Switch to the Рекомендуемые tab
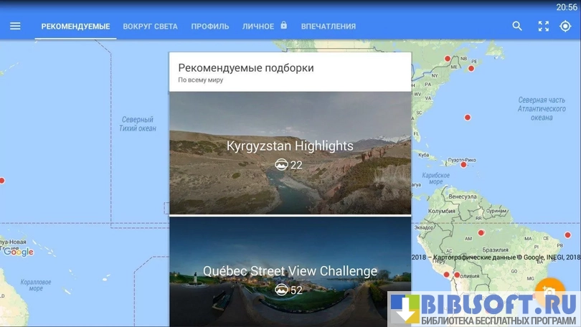The width and height of the screenshot is (581, 327). click(75, 27)
